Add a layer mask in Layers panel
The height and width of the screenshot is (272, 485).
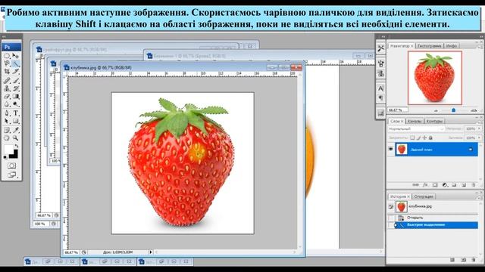click(x=435, y=185)
